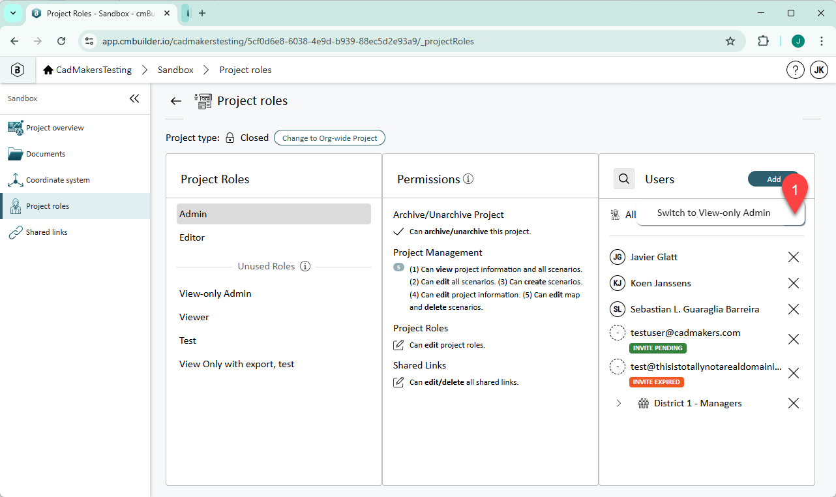836x497 pixels.
Task: Select the Editor role
Action: pyautogui.click(x=274, y=237)
